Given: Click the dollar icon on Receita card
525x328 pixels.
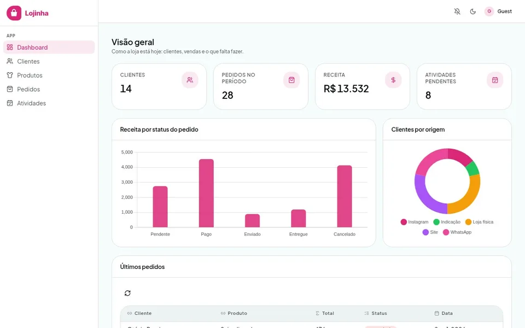Looking at the screenshot, I should [393, 80].
